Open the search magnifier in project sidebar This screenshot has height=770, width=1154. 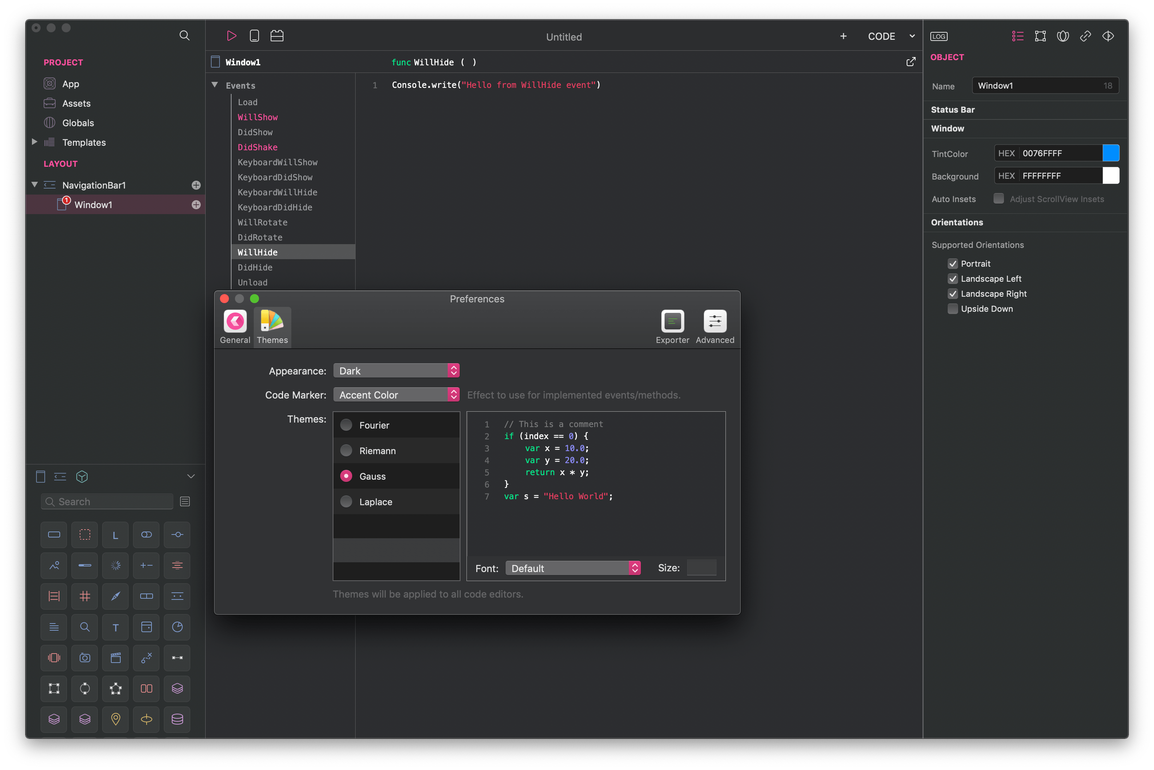[x=184, y=35]
